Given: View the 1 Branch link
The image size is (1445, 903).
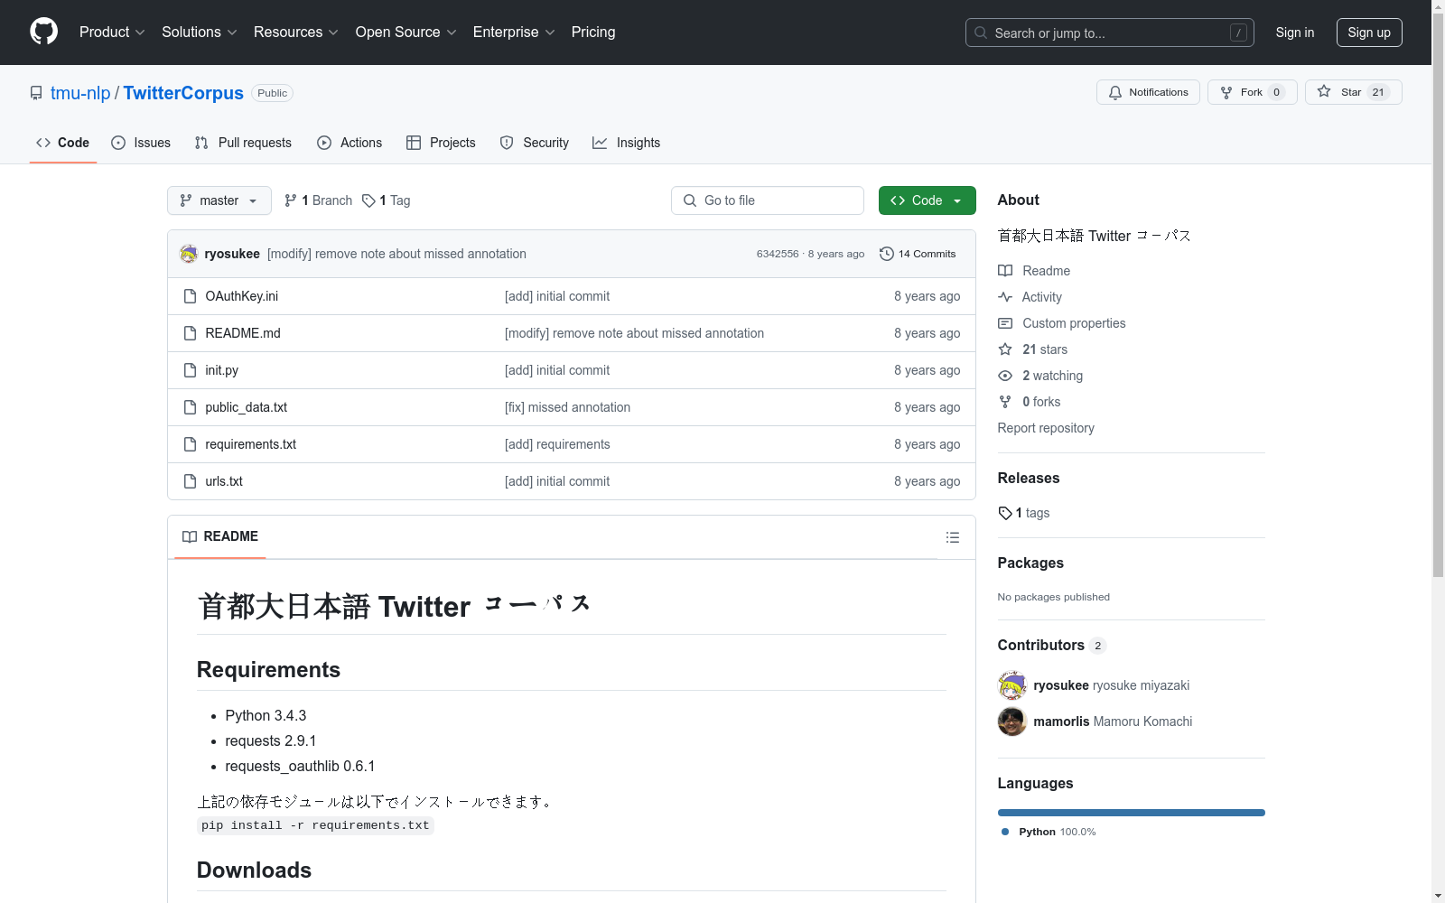Looking at the screenshot, I should pyautogui.click(x=318, y=200).
